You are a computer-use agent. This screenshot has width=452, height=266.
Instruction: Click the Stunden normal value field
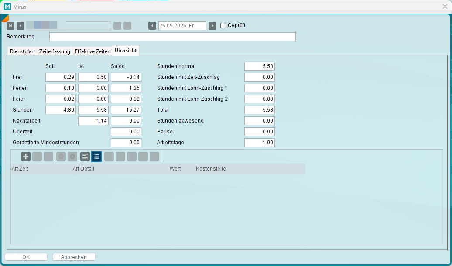260,66
